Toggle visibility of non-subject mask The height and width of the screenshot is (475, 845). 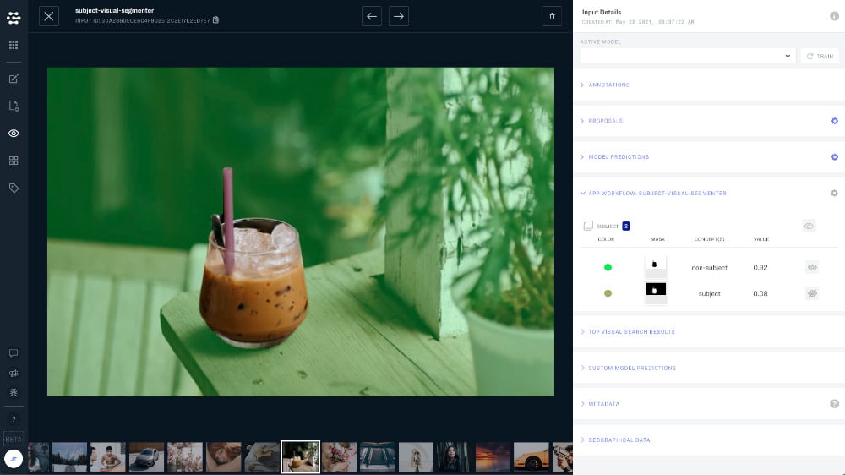(811, 267)
